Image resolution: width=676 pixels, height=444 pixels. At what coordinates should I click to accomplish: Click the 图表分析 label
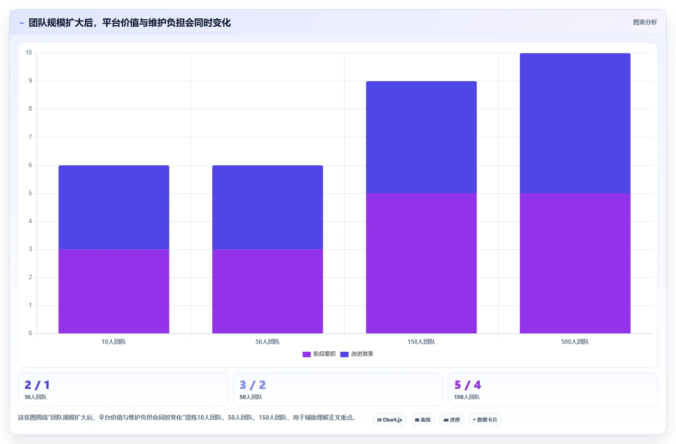click(645, 22)
